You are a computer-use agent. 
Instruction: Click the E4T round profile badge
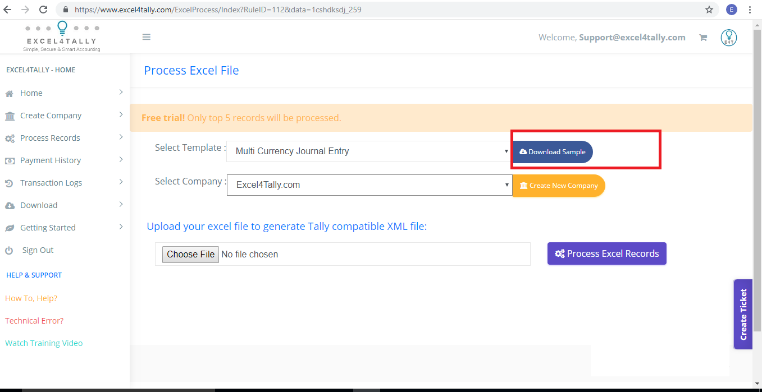coord(729,38)
